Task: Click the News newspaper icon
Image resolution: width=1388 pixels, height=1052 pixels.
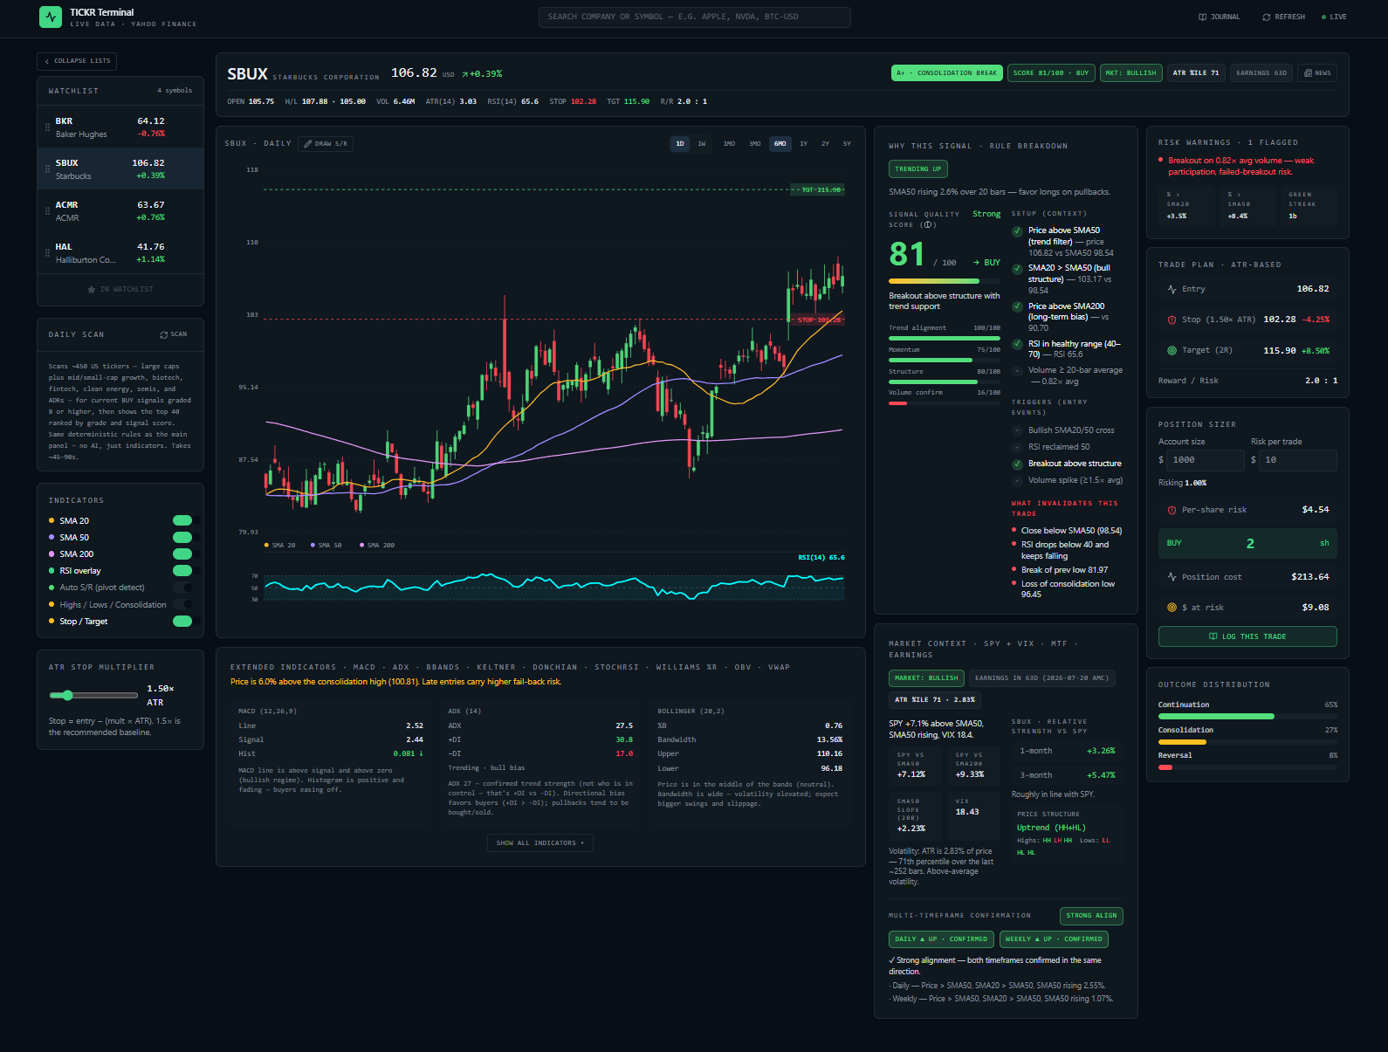Action: tap(1308, 73)
